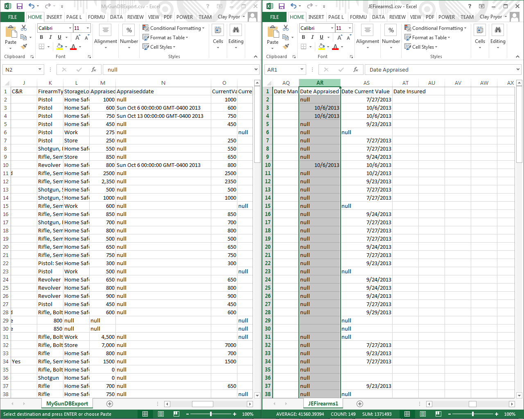Open REVIEW ribbon tab in right window

(x=397, y=17)
